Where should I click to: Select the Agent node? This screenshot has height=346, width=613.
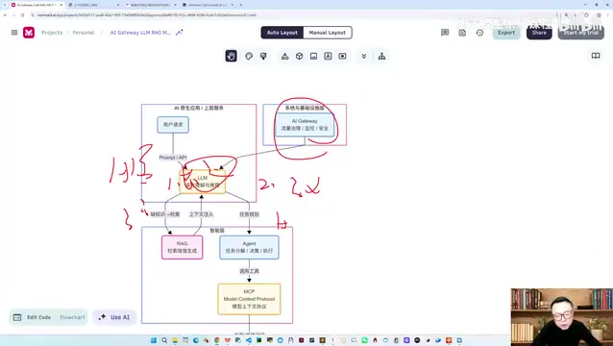click(x=250, y=247)
